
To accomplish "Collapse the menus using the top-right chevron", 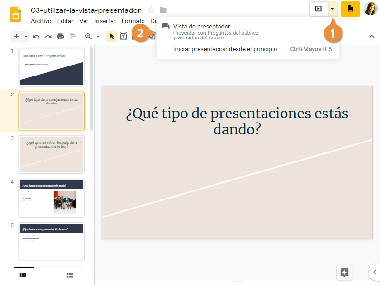I will tap(371, 36).
